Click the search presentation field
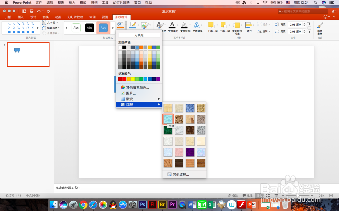 pos(303,11)
